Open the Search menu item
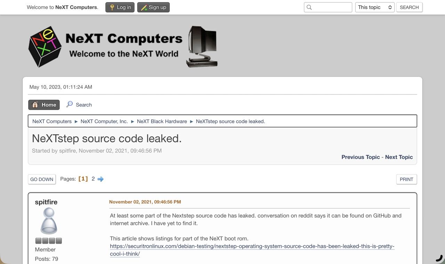This screenshot has width=445, height=264. [79, 105]
